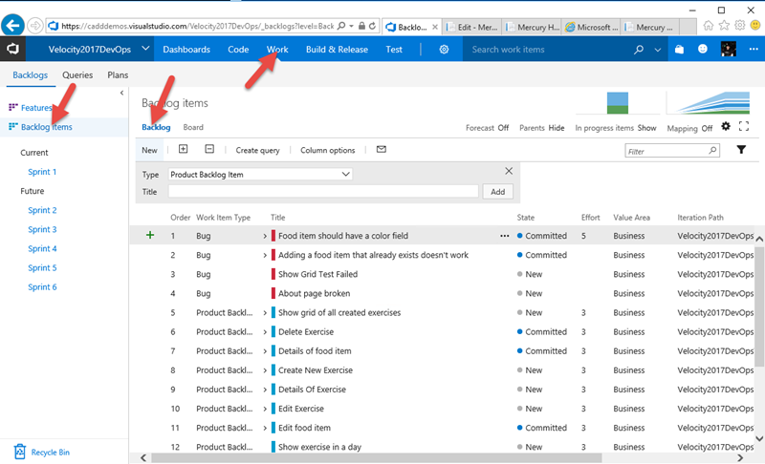Click New in the toolbar
The image size is (765, 464).
149,150
